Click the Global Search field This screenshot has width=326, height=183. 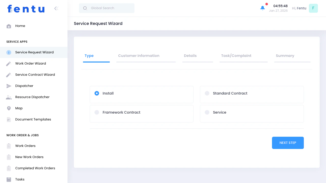tap(106, 8)
